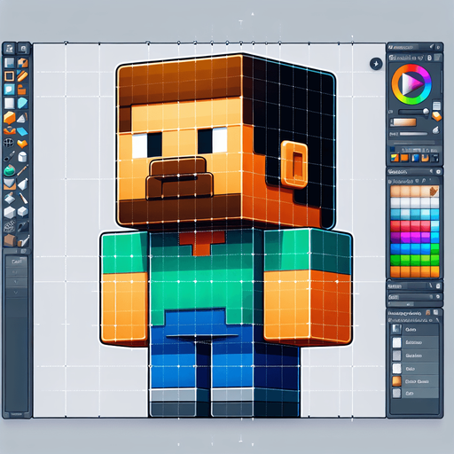The height and width of the screenshot is (454, 454).
Task: Select the blue flat plane tool
Action: coord(22,131)
